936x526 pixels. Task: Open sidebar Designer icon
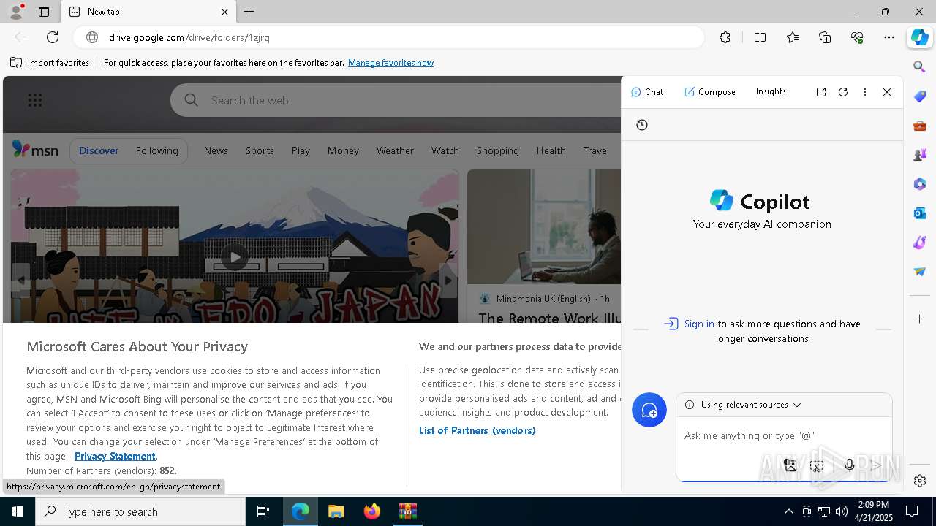920,243
